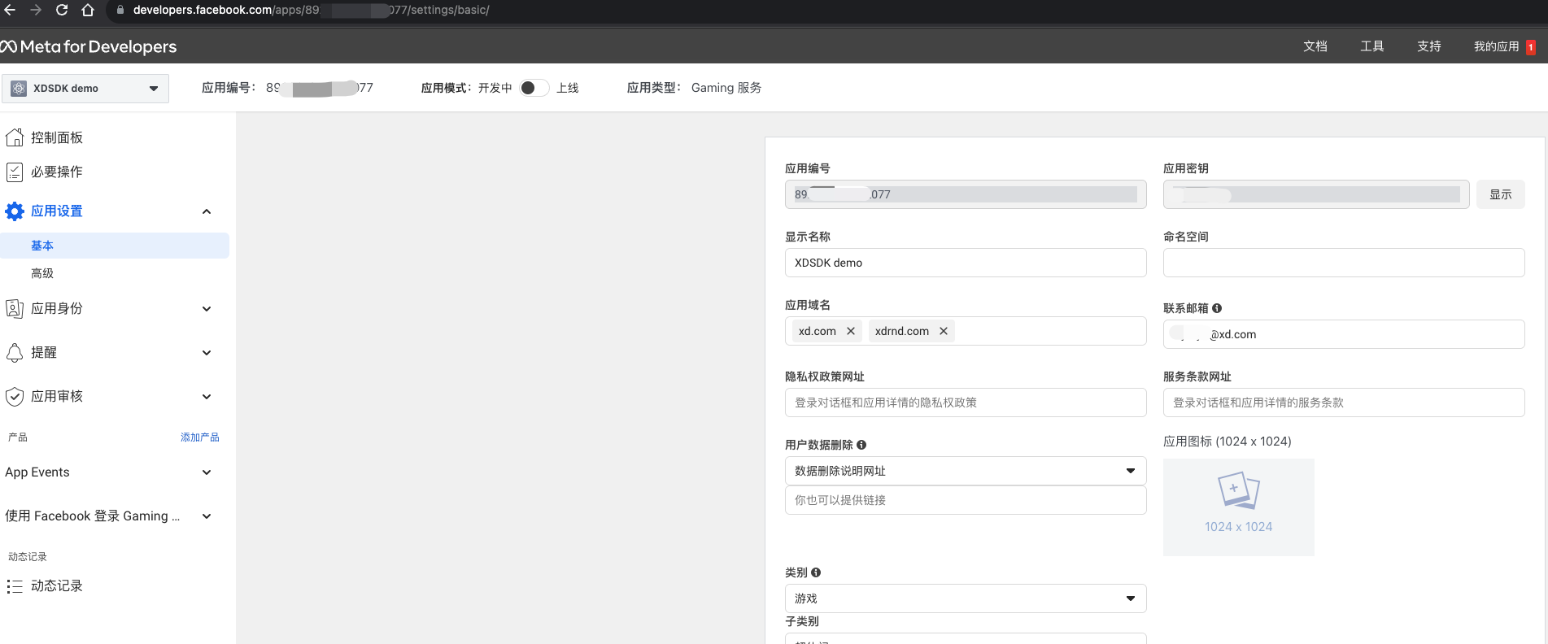The image size is (1548, 644).
Task: Go back using browser back arrow
Action: pos(10,10)
